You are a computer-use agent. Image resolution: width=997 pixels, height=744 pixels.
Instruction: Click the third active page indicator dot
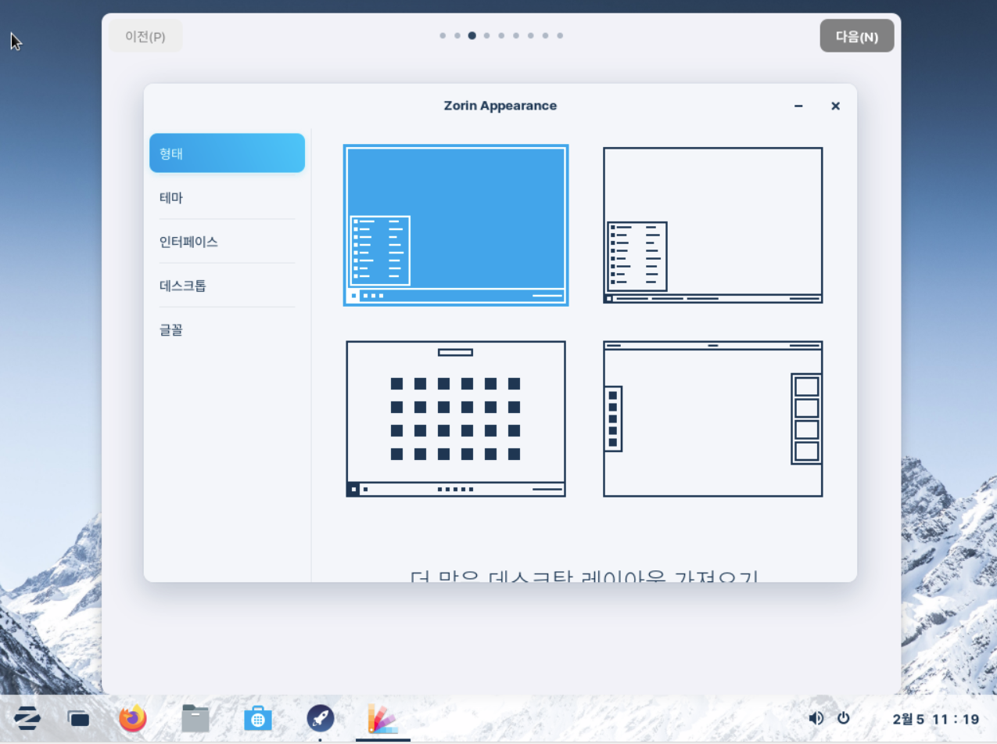click(472, 35)
